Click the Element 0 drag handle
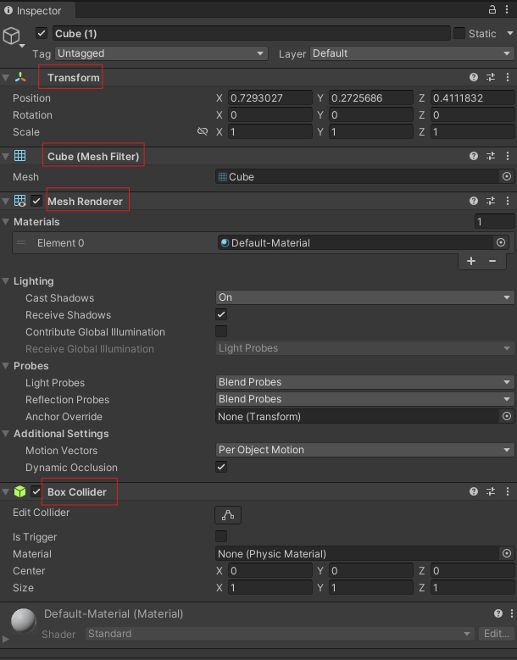517x660 pixels. [x=21, y=242]
